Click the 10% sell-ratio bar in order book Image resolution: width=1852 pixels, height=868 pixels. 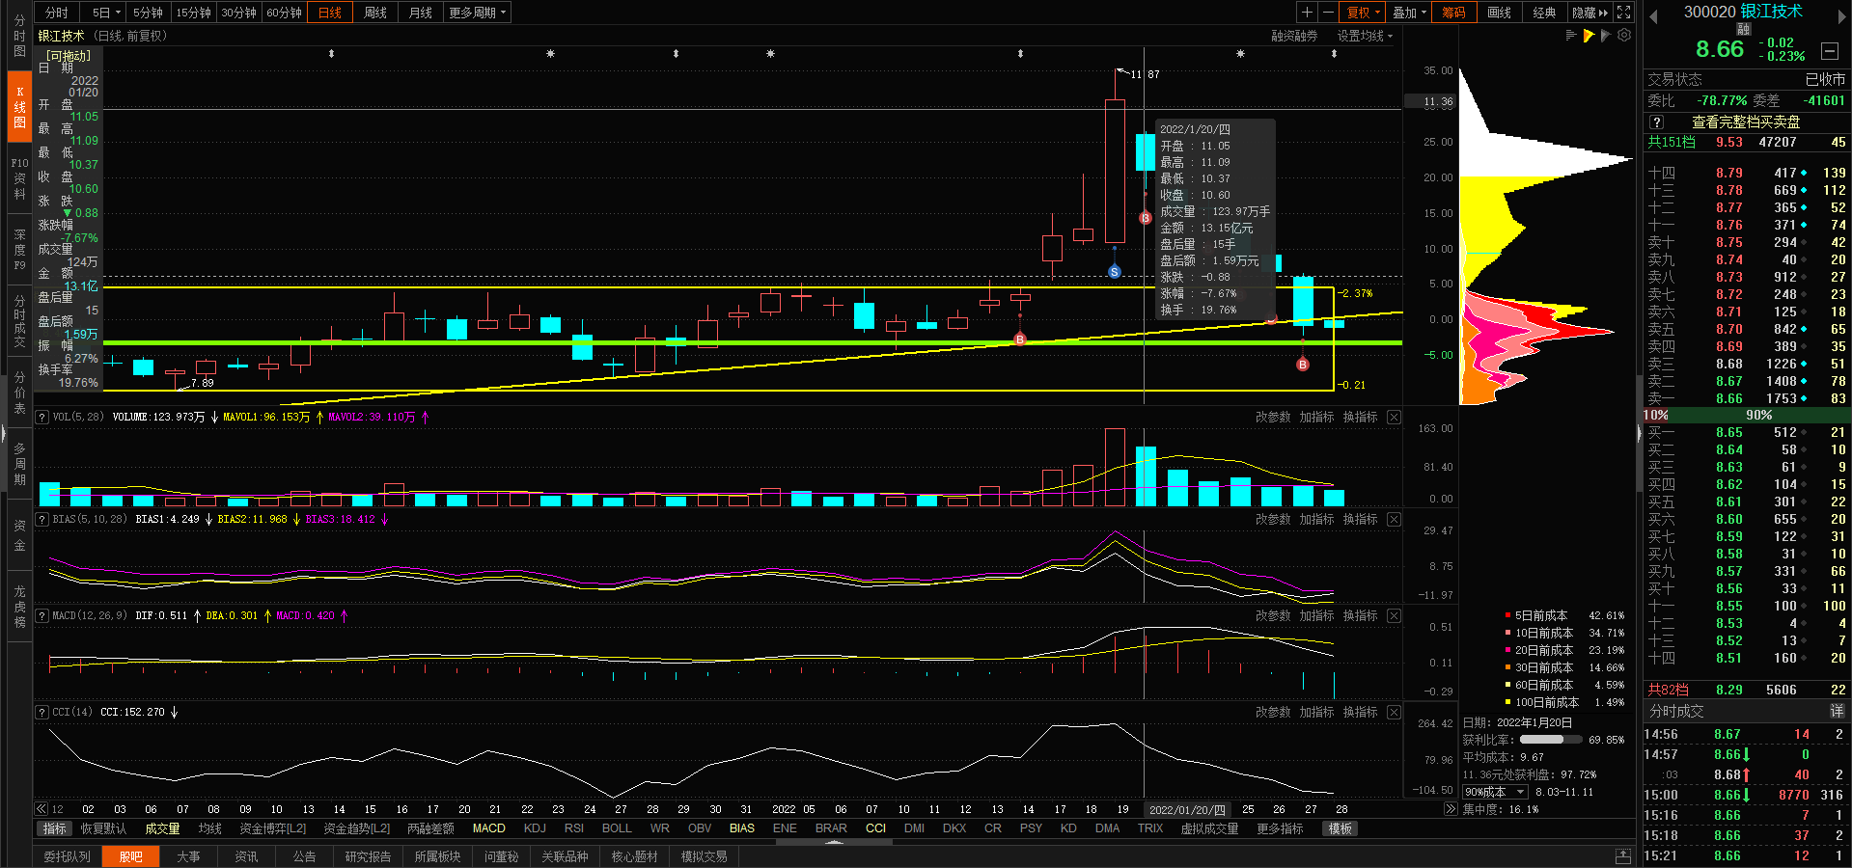coord(1656,415)
